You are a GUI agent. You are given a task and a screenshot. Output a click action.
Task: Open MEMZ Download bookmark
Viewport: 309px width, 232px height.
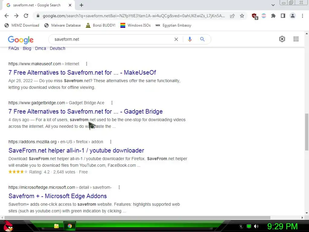pyautogui.click(x=22, y=25)
